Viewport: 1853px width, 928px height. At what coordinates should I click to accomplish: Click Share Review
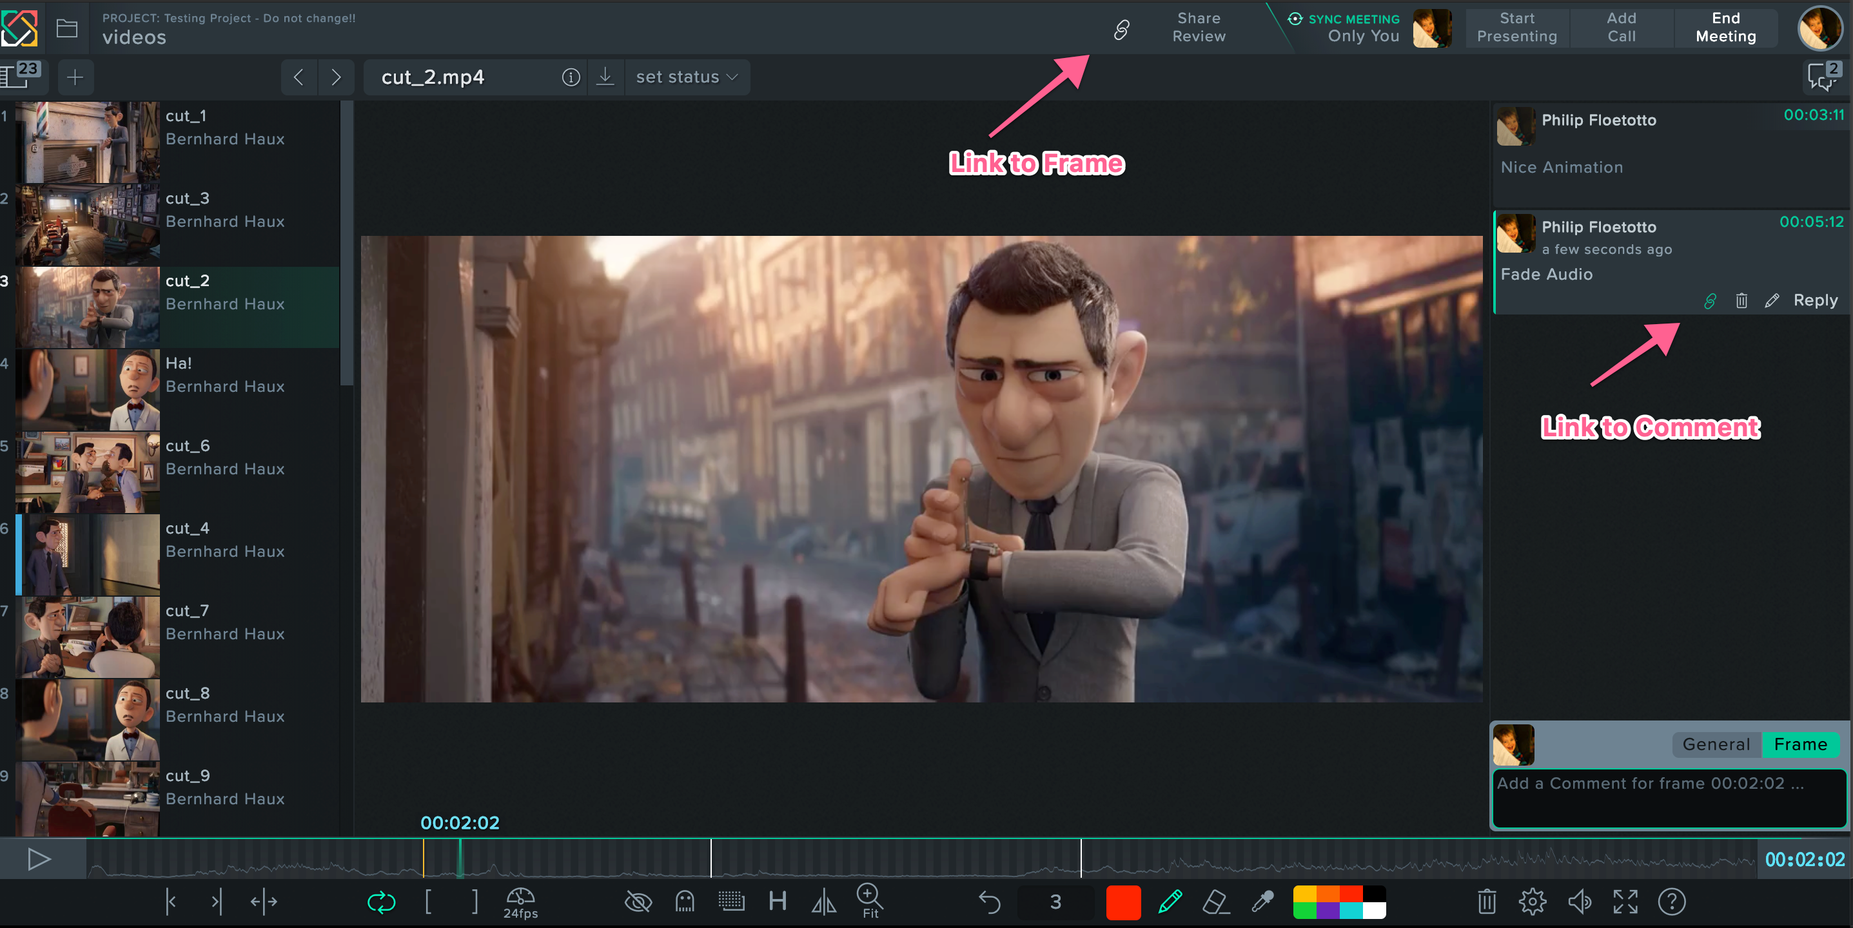(1198, 27)
